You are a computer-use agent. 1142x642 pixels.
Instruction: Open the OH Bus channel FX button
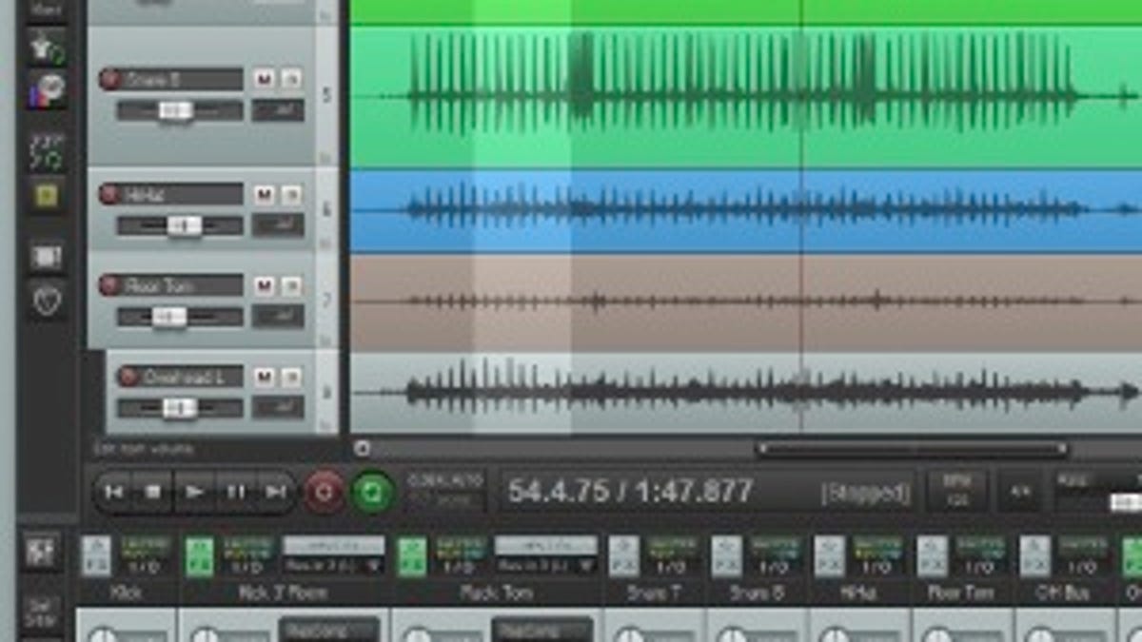(x=1034, y=556)
